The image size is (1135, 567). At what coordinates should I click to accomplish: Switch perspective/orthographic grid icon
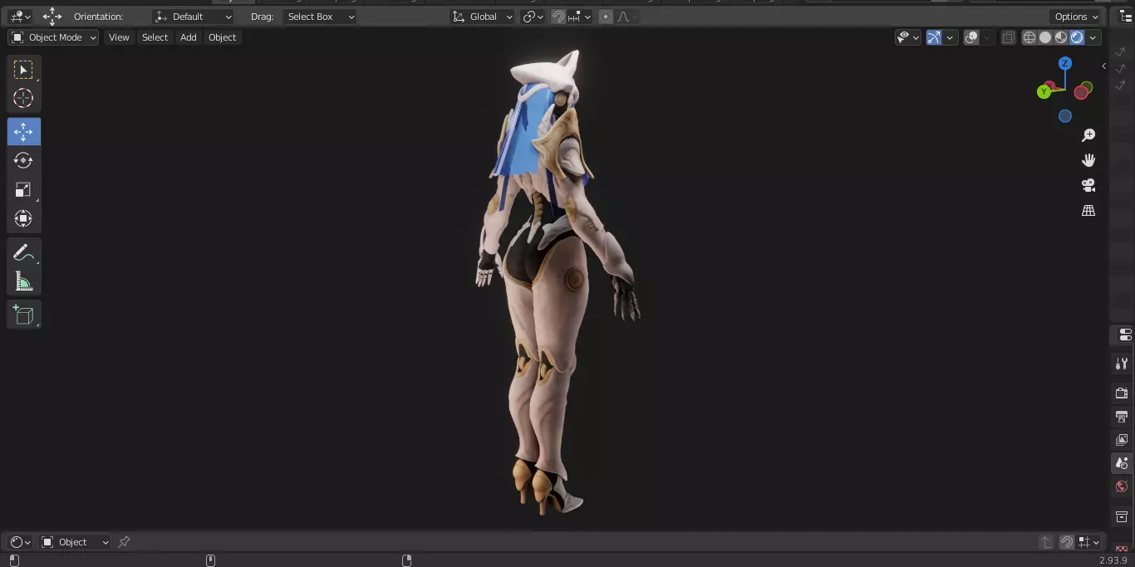[1088, 211]
